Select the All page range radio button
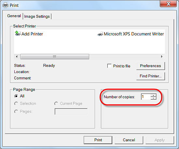 click(x=16, y=96)
